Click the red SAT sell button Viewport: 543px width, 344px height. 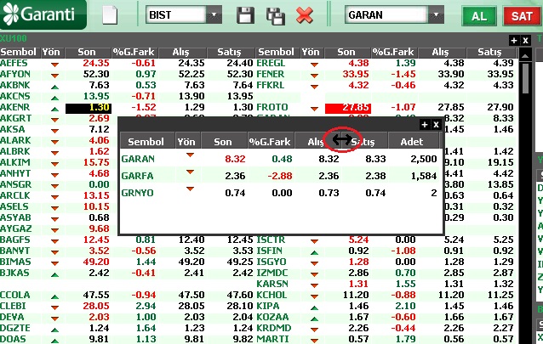coord(523,16)
